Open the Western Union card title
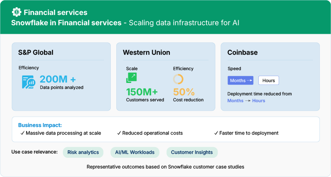The image size is (331, 177). point(147,52)
